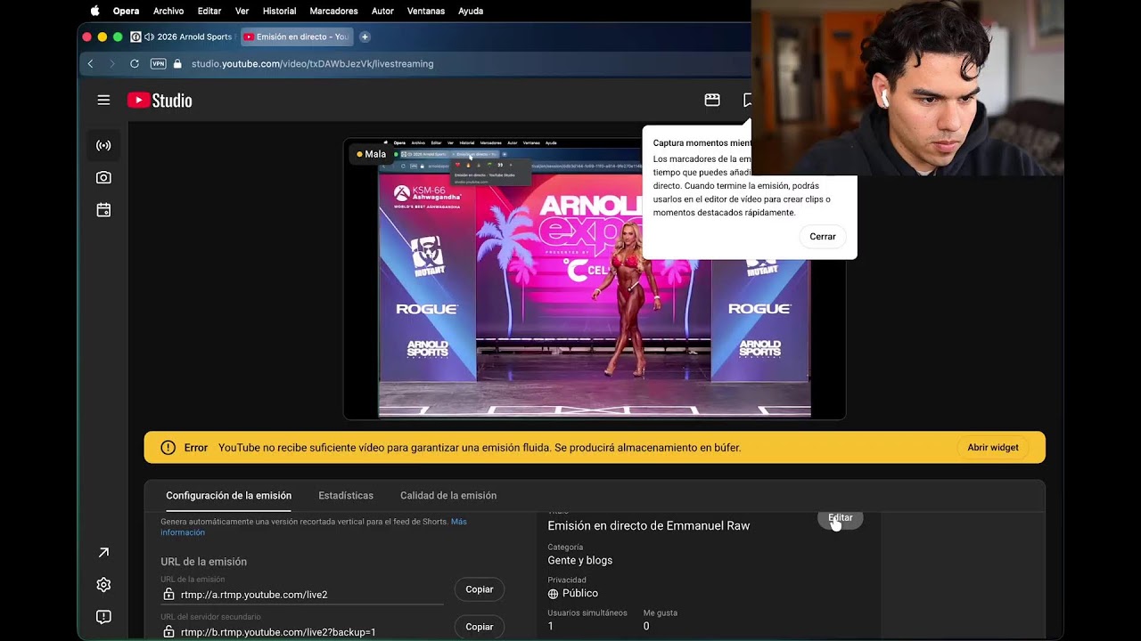Toggle the VPN badge in address bar

click(158, 64)
